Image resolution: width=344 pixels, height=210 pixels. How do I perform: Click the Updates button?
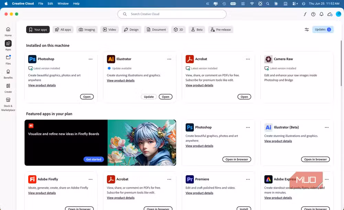coord(323,30)
